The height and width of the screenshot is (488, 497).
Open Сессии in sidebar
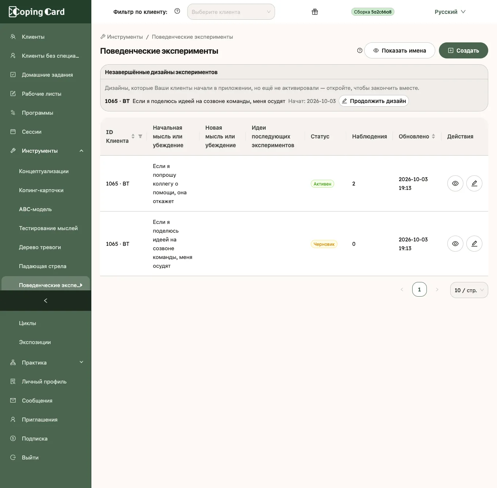pyautogui.click(x=46, y=131)
